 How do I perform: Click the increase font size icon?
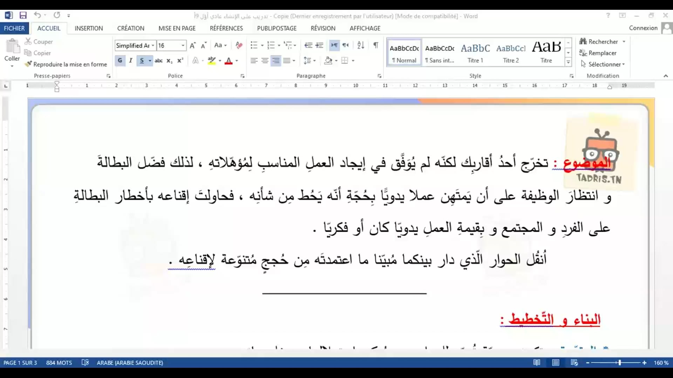192,45
